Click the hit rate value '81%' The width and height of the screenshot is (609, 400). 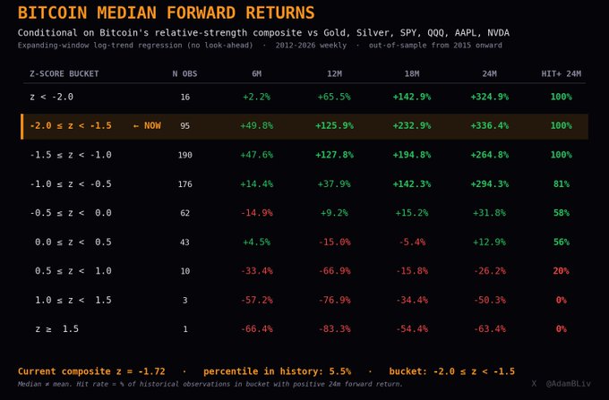tap(562, 184)
